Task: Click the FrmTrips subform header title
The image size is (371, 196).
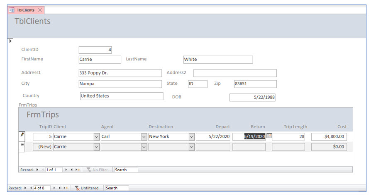Action: 43,115
